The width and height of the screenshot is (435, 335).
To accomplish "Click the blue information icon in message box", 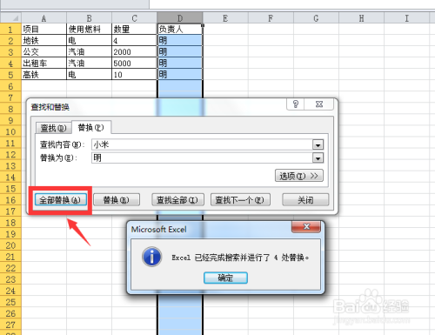I will pyautogui.click(x=152, y=257).
